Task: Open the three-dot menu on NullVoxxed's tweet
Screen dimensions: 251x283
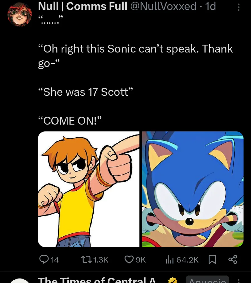Action: coord(239,7)
